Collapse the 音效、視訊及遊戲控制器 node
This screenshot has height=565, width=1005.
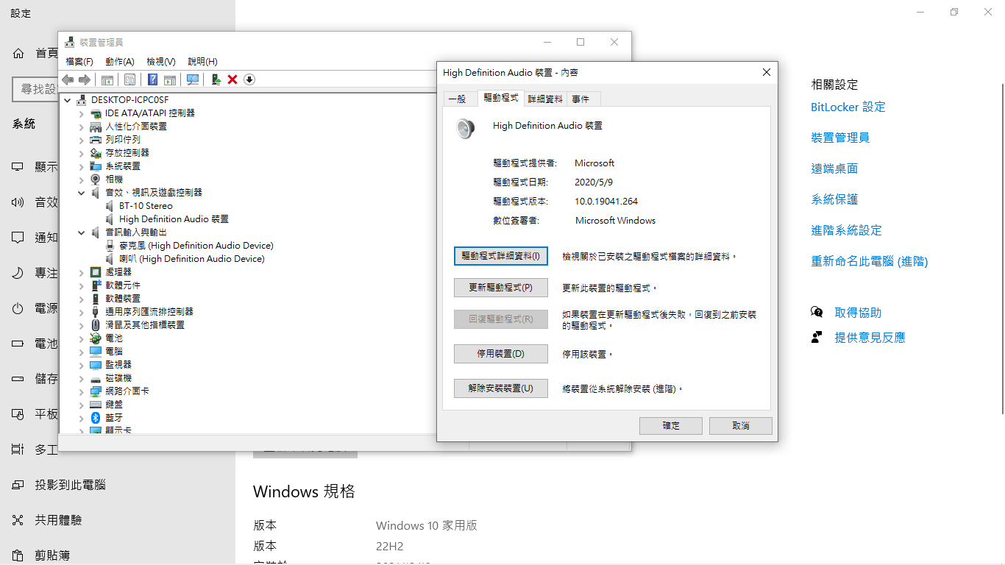tap(81, 192)
